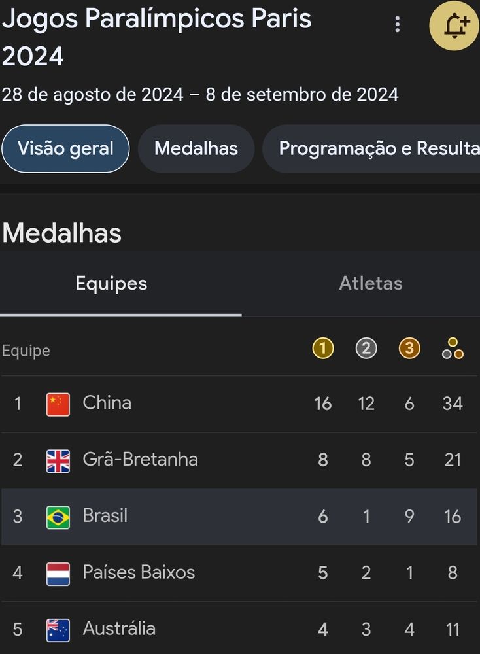Select the Equipes tab
480x654 pixels.
click(111, 283)
